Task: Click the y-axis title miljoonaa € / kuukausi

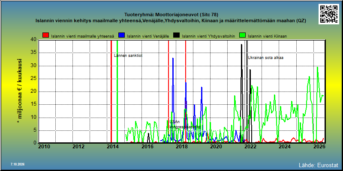Action: 20,91
